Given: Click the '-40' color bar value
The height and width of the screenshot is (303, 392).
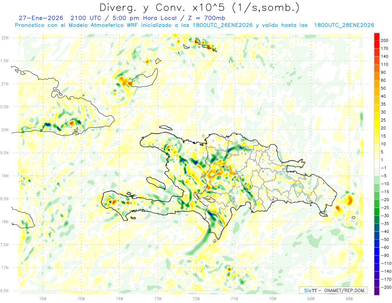Looking at the screenshot, I should (385, 231).
